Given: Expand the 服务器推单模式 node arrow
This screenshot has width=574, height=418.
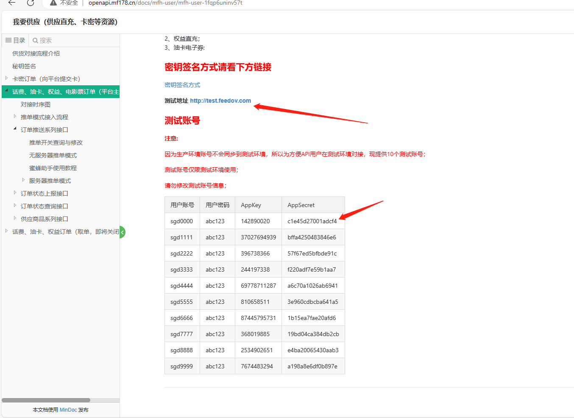Looking at the screenshot, I should (23, 180).
